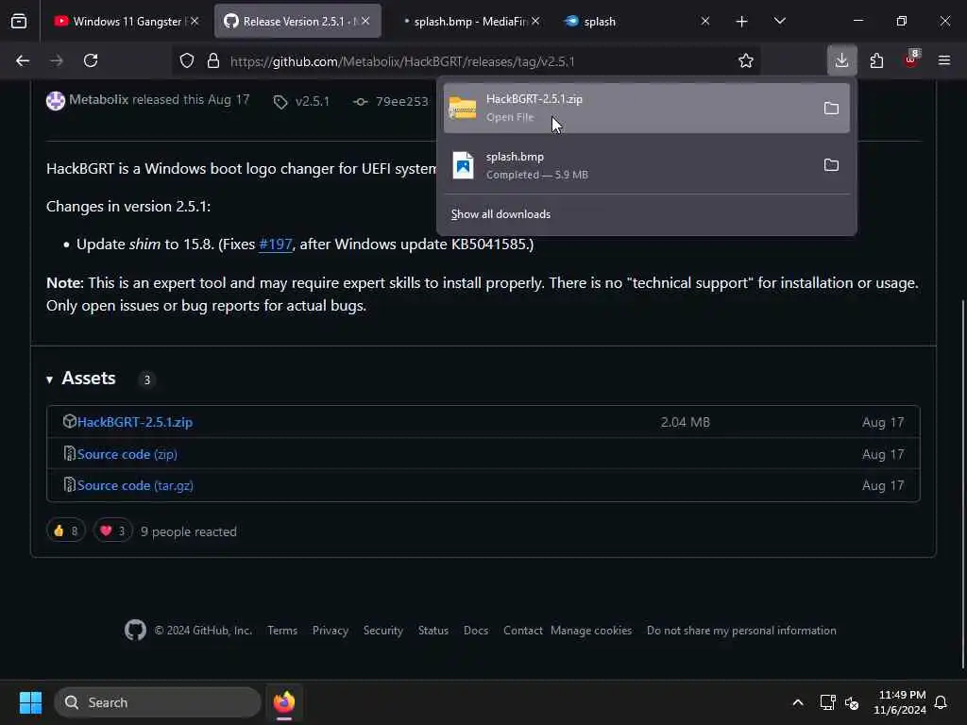Bookmark this page with star icon
This screenshot has width=967, height=725.
pyautogui.click(x=746, y=61)
